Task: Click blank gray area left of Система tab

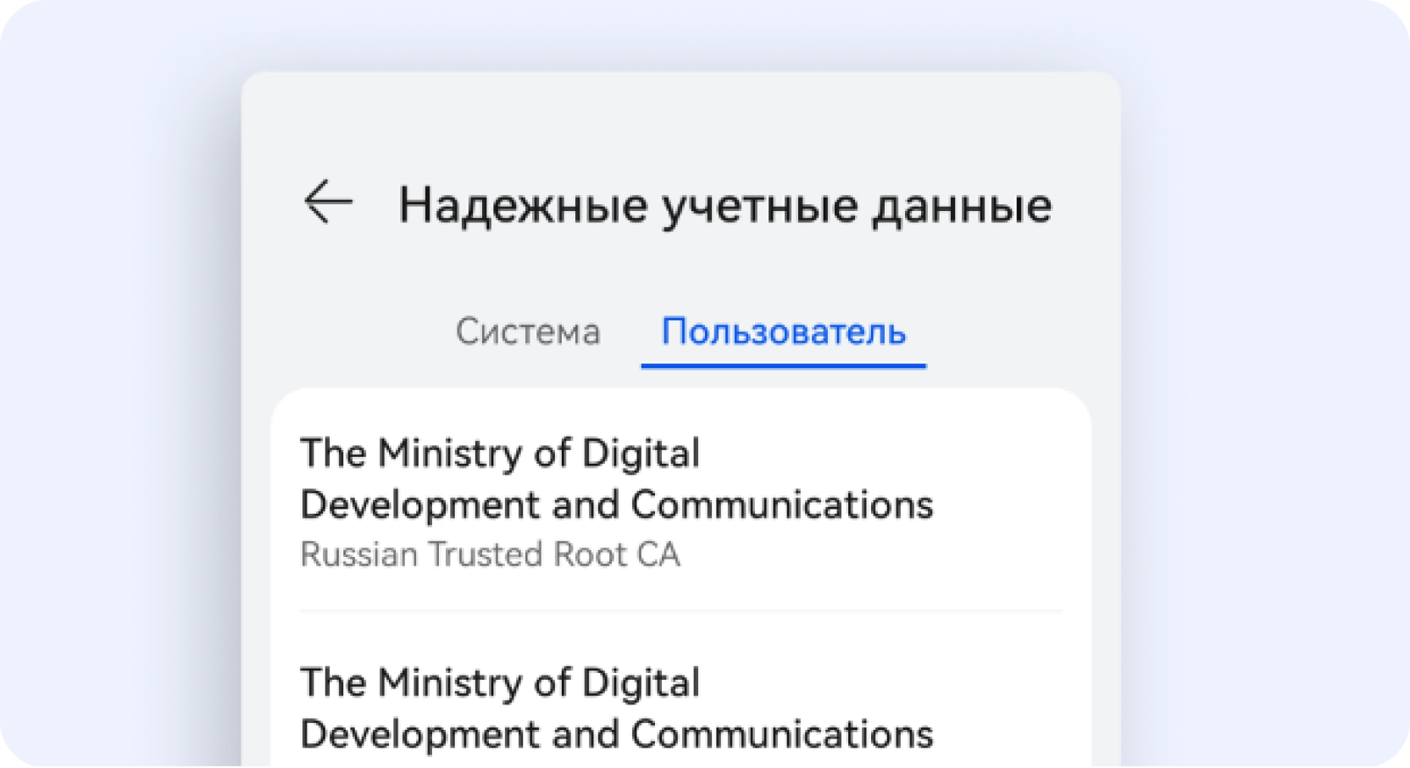Action: click(x=356, y=331)
